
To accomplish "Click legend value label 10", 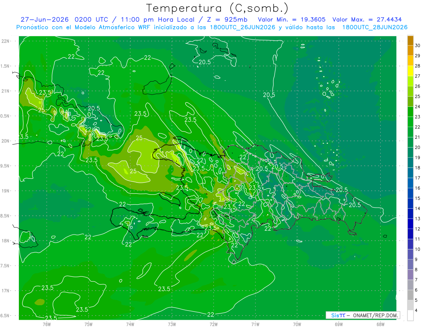I will point(418,249).
